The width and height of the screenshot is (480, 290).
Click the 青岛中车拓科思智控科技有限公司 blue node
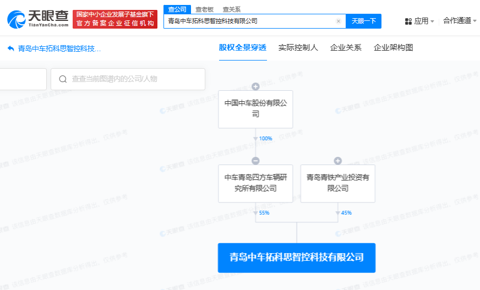pos(296,258)
